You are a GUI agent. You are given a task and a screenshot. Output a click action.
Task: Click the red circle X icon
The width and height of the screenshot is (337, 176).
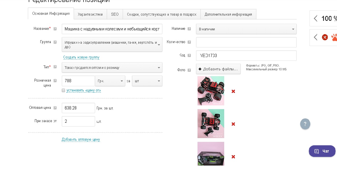325,37
